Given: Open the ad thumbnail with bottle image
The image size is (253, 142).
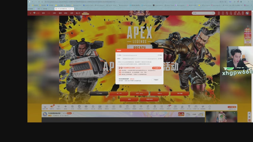Looking at the screenshot, I should coord(221,117).
